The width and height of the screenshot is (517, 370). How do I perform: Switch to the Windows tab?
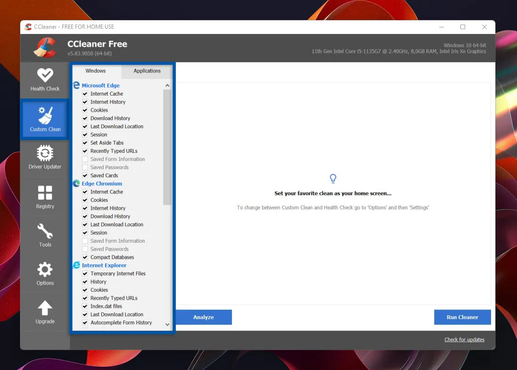[96, 71]
